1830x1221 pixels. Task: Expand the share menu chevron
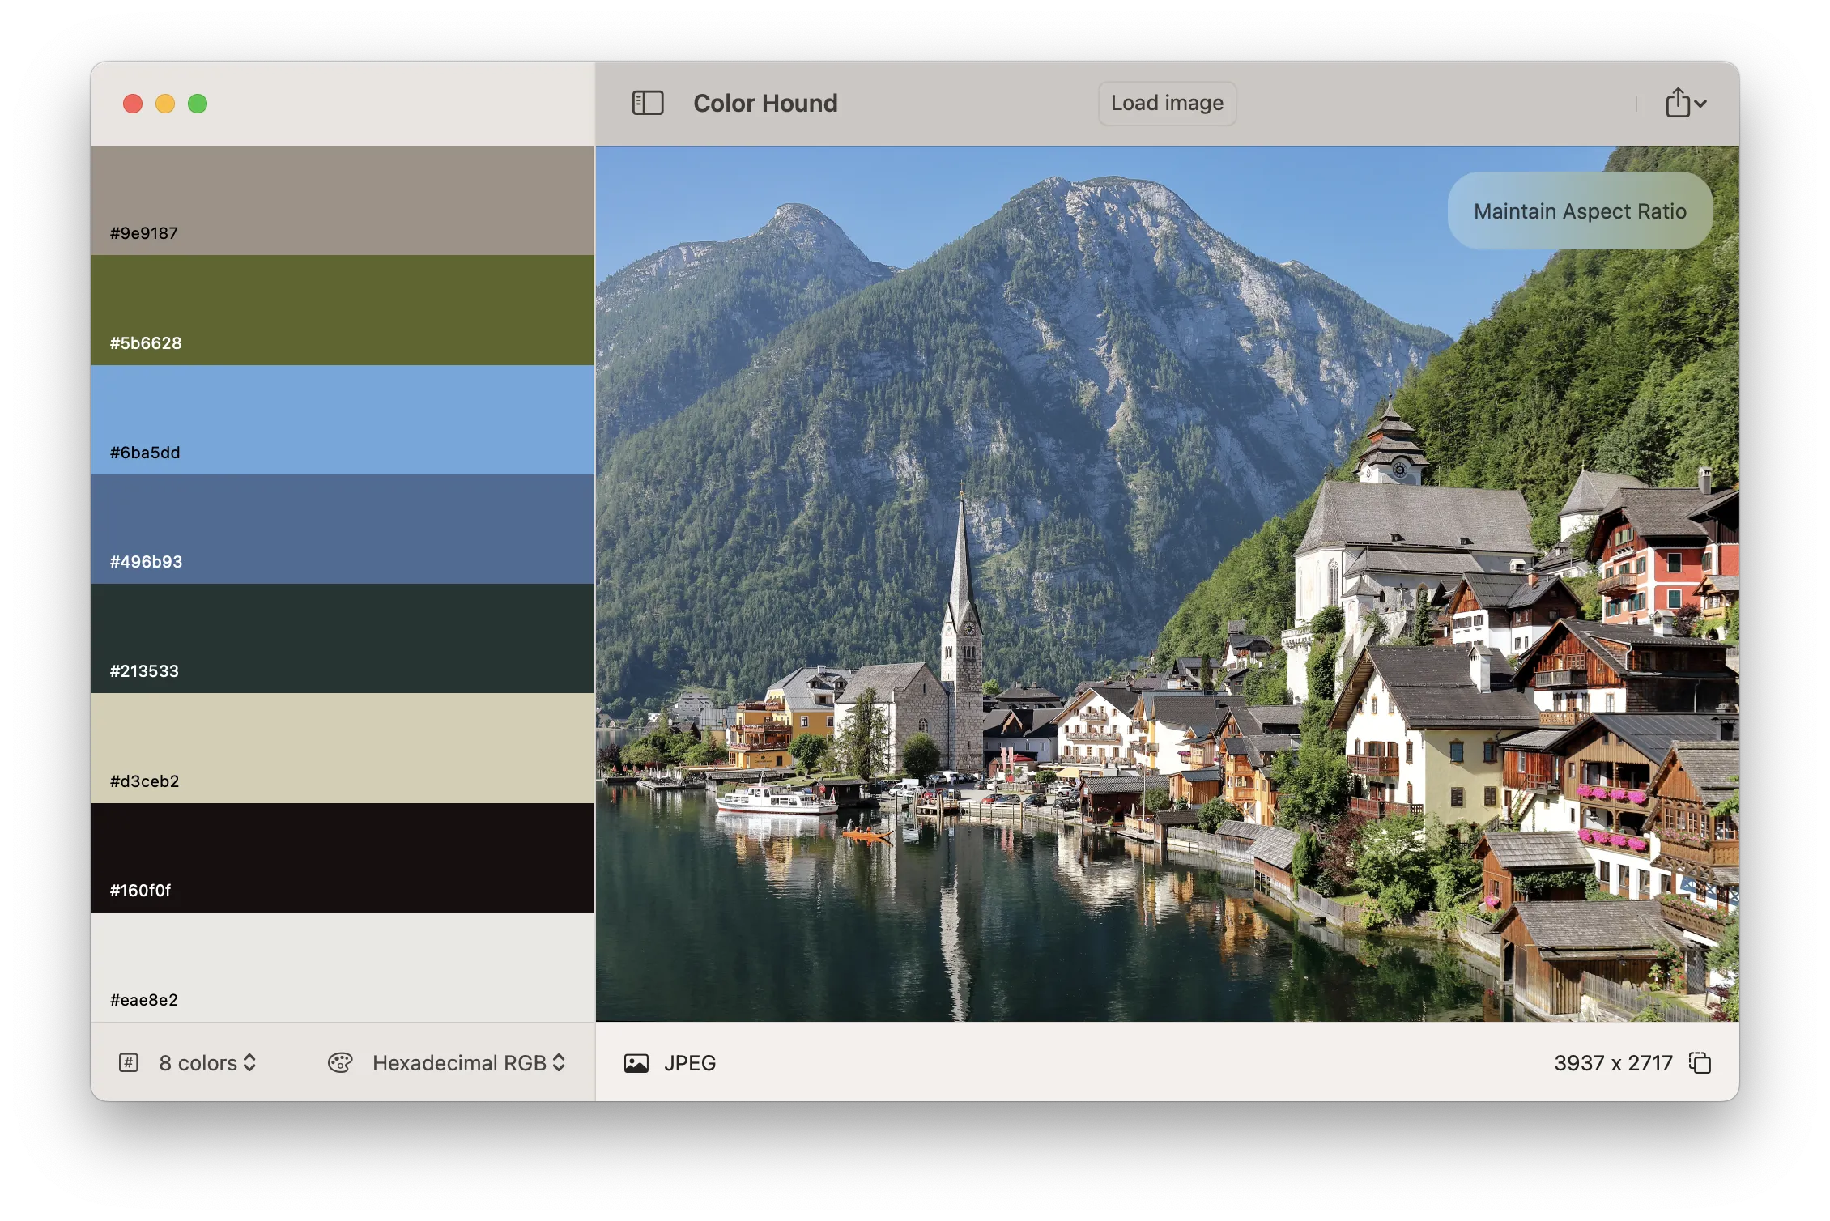(1701, 104)
